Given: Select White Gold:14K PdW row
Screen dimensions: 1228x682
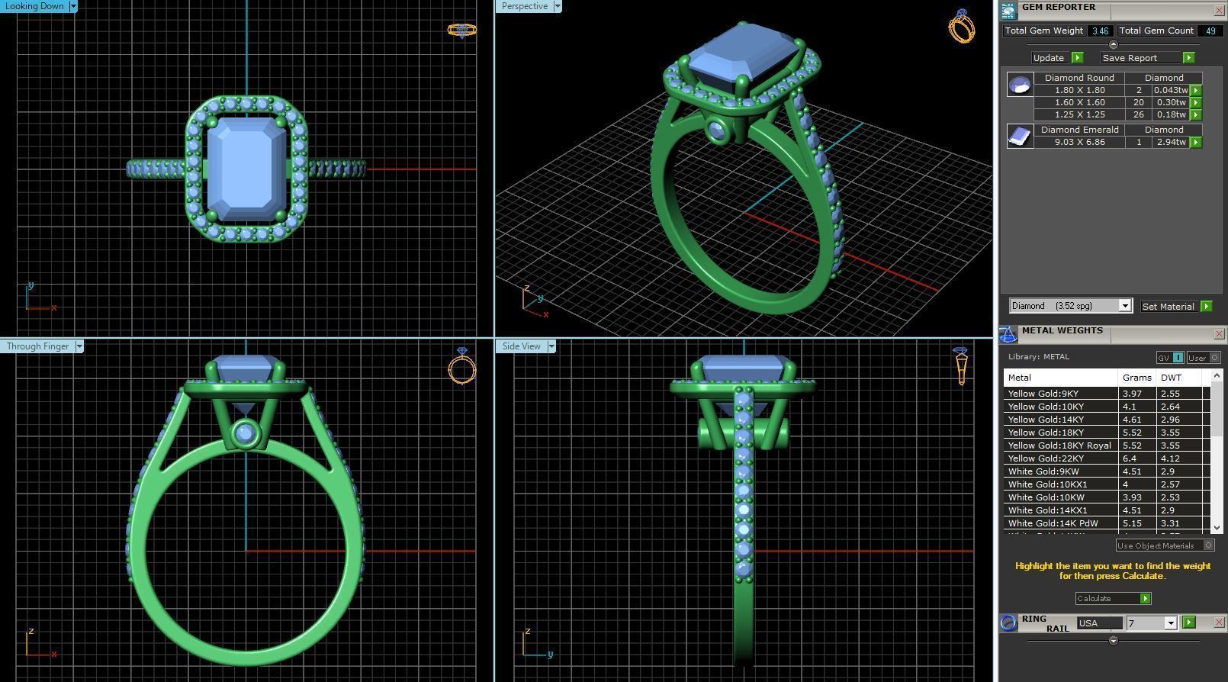Looking at the screenshot, I should click(x=1107, y=523).
